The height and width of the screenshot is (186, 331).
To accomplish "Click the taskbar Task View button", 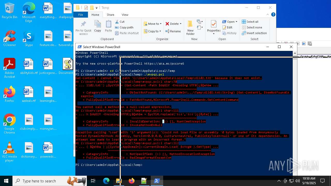I will click(93, 181).
